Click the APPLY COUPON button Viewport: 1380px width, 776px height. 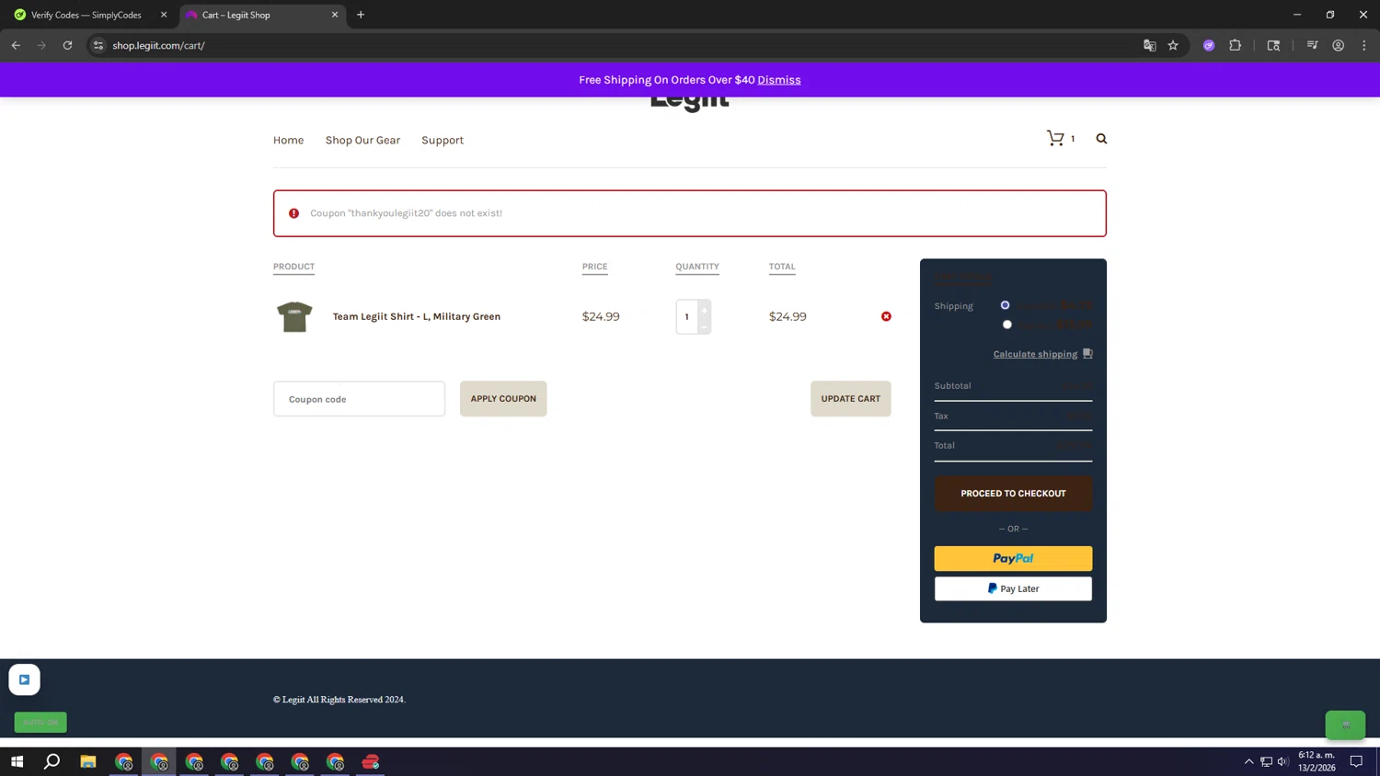click(503, 399)
